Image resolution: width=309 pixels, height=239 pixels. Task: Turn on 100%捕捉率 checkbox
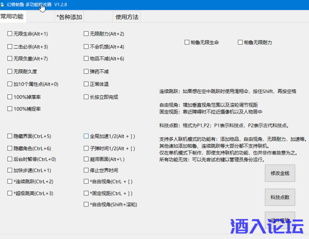pos(10,109)
